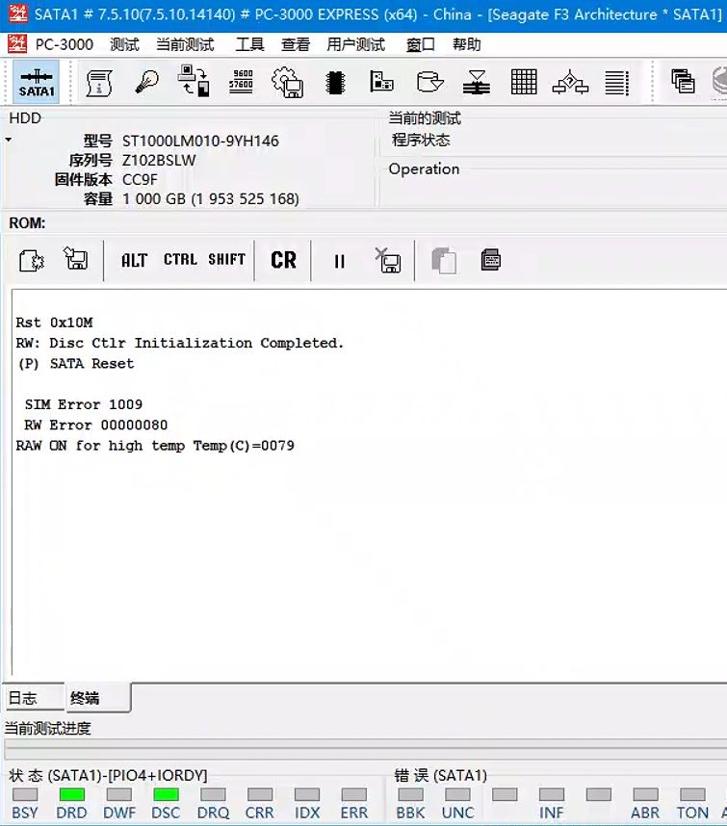Click the ERR status indicator
Image resolution: width=727 pixels, height=826 pixels.
tap(354, 794)
